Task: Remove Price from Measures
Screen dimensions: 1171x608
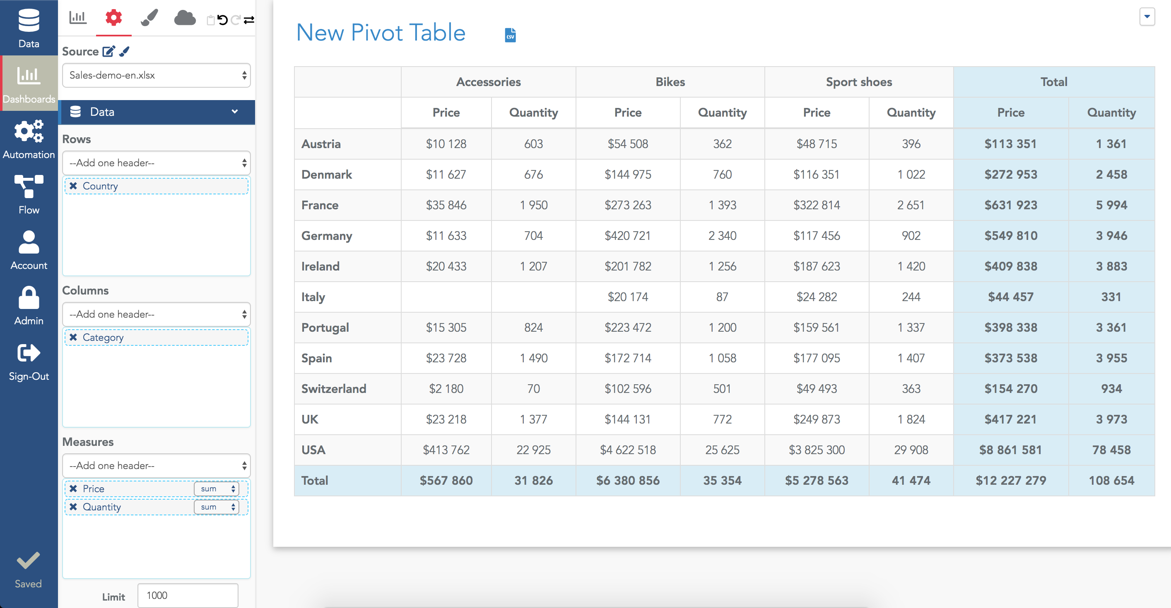Action: coord(73,488)
